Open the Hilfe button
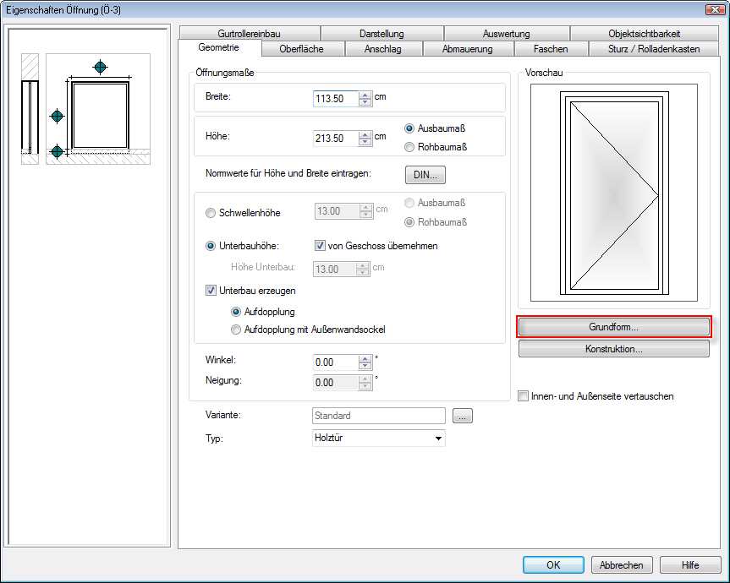 (x=690, y=565)
